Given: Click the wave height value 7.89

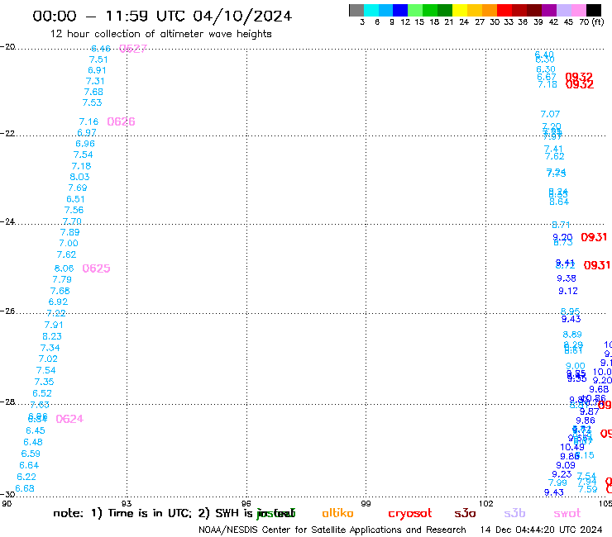Looking at the screenshot, I should tap(69, 232).
